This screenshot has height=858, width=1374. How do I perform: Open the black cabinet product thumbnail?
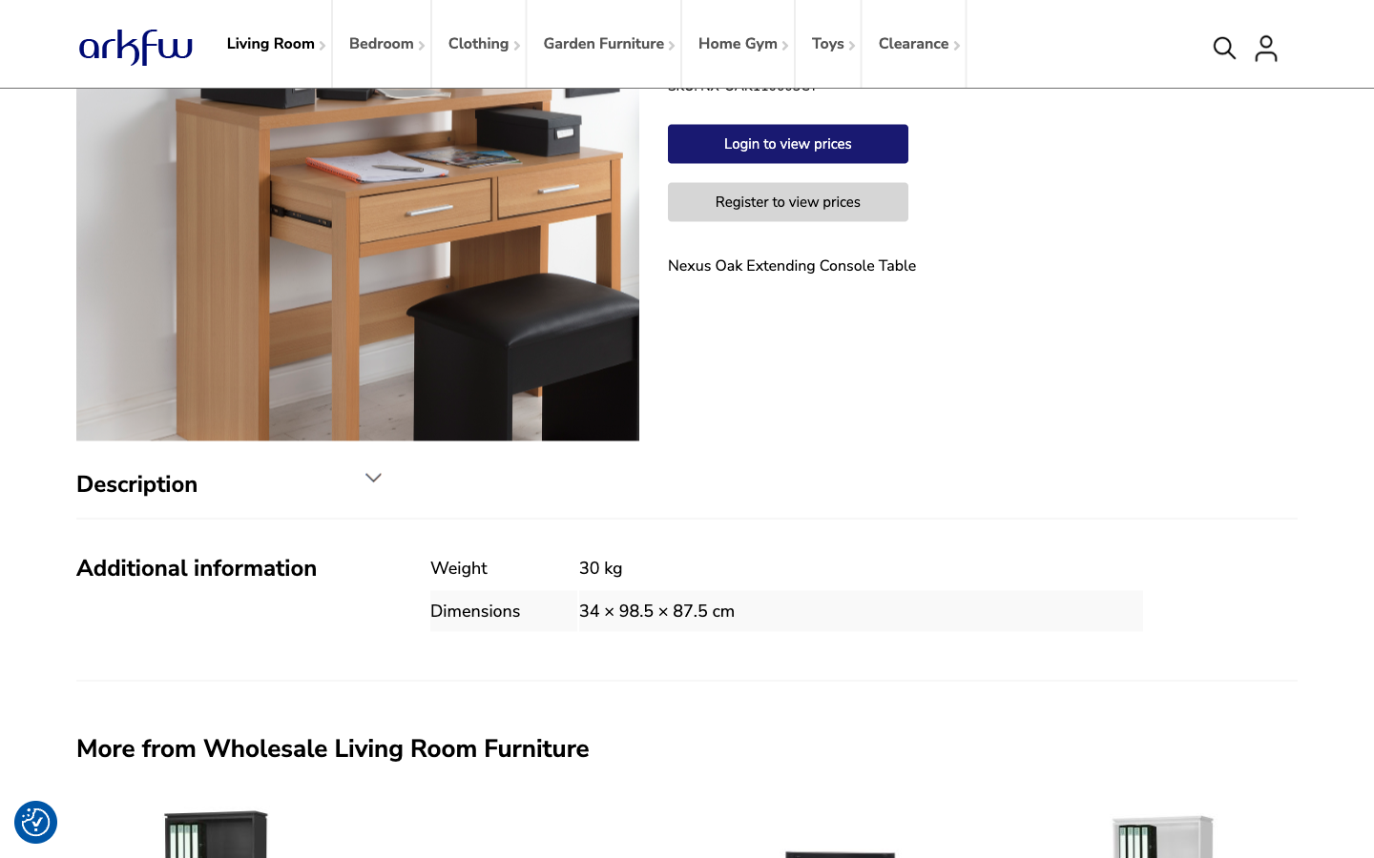pyautogui.click(x=217, y=834)
